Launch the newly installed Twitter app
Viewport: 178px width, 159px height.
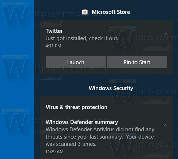[x=76, y=62]
